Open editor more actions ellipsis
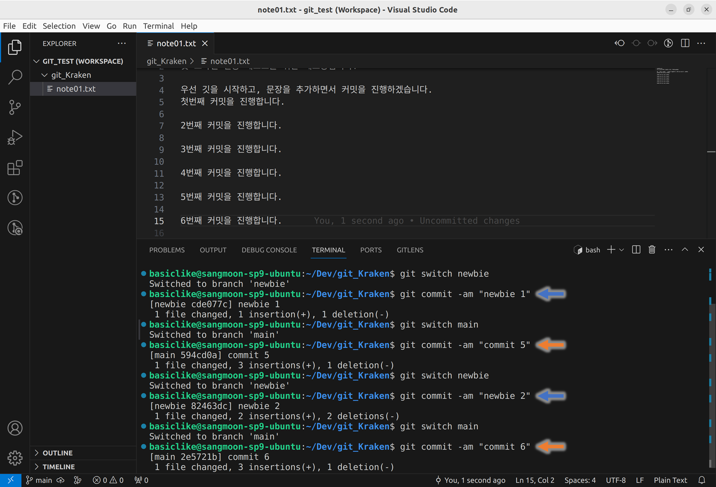The width and height of the screenshot is (716, 487). (701, 43)
